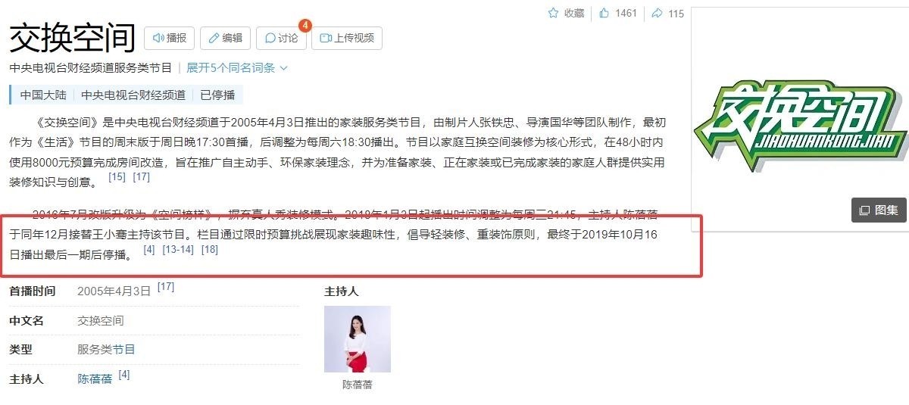The width and height of the screenshot is (909, 405).
Task: Click the 中央电视台财经频道 tag
Action: [x=133, y=95]
